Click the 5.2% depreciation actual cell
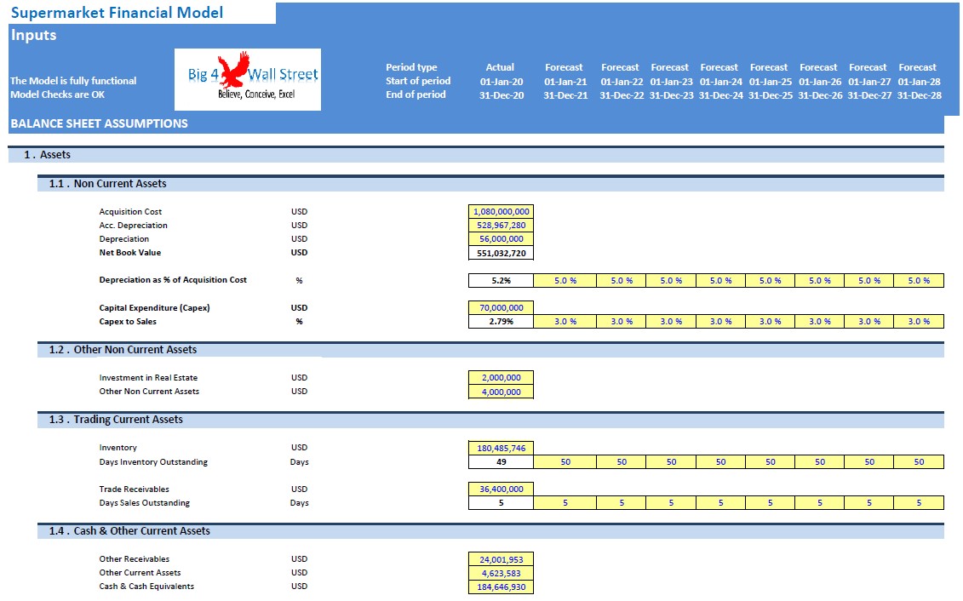The image size is (963, 601). coord(502,281)
